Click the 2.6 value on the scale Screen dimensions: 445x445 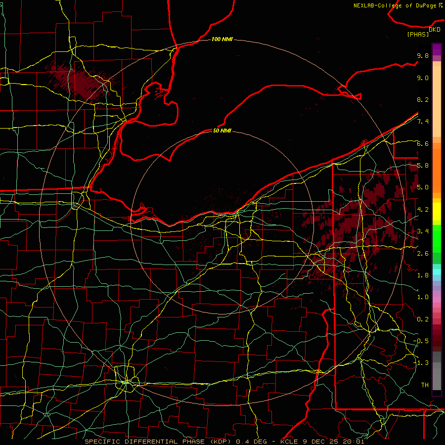coord(423,253)
